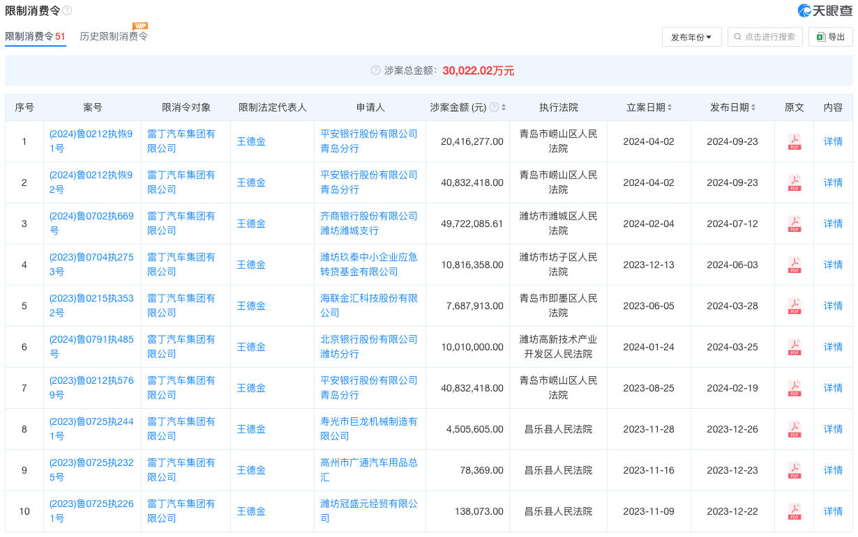Select total amount 30,022.02万元
Image resolution: width=858 pixels, height=537 pixels.
(x=479, y=70)
